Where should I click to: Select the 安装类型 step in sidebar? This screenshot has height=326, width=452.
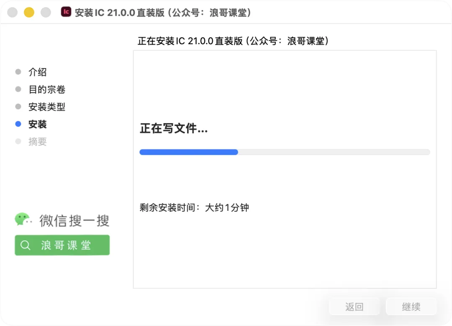[46, 107]
